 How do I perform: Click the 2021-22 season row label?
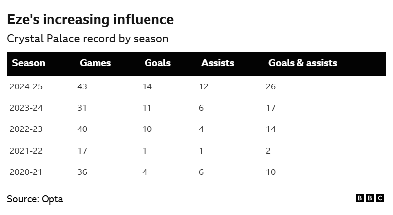26,151
